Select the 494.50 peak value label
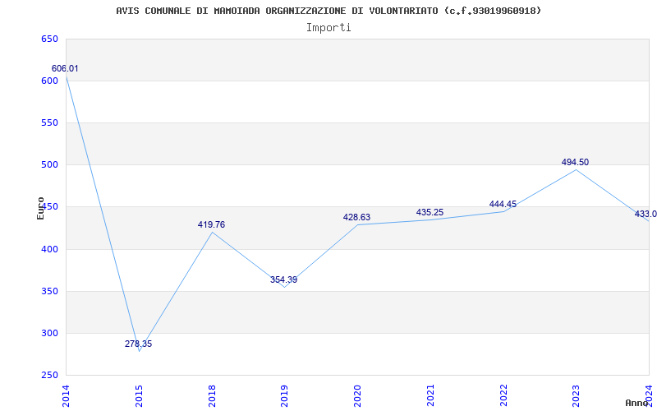Screen dimensions: 657x411 point(575,163)
